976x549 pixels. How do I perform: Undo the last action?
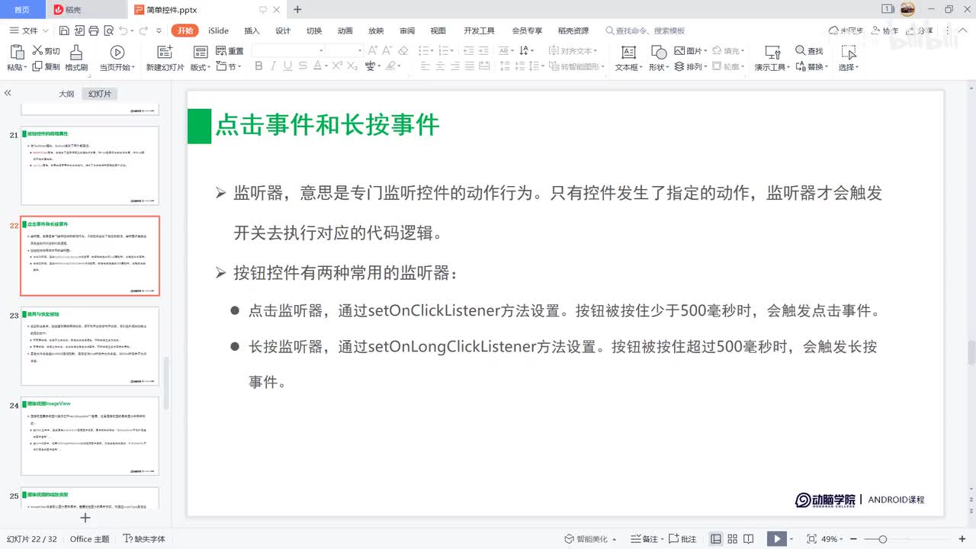[x=122, y=30]
